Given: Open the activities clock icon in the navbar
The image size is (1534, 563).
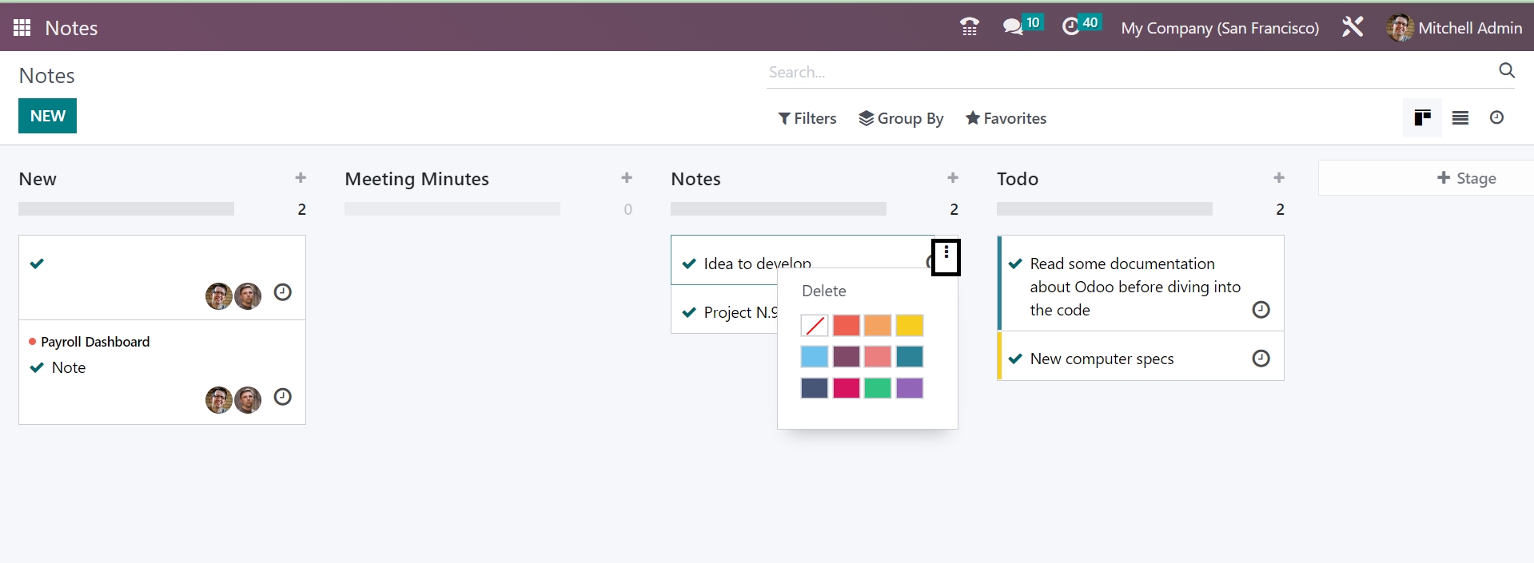Looking at the screenshot, I should click(1070, 27).
